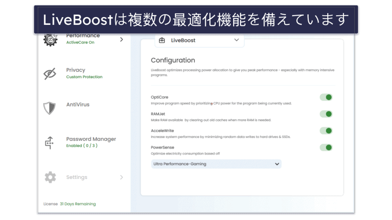
Task: Click the Settings cog icon
Action: click(x=50, y=177)
